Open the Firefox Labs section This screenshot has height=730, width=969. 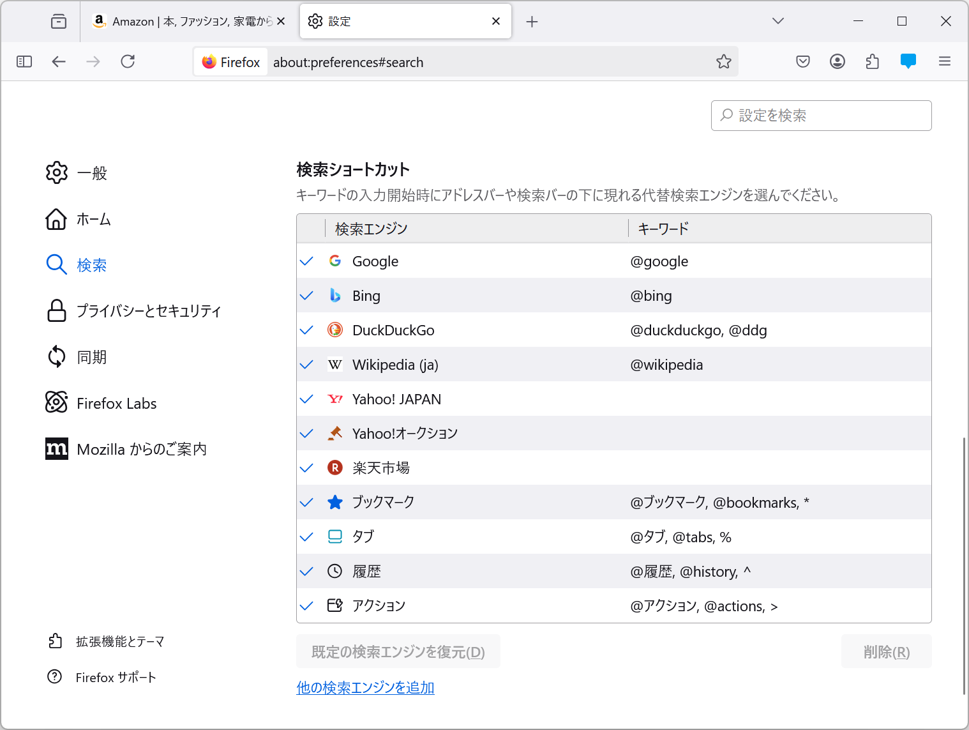(x=116, y=403)
